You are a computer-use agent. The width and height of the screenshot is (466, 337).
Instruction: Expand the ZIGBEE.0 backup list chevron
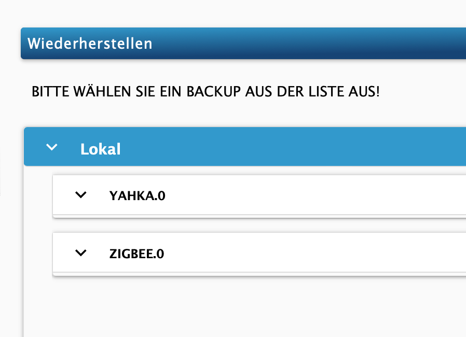[81, 253]
